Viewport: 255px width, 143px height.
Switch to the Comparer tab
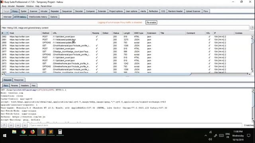pos(90,11)
